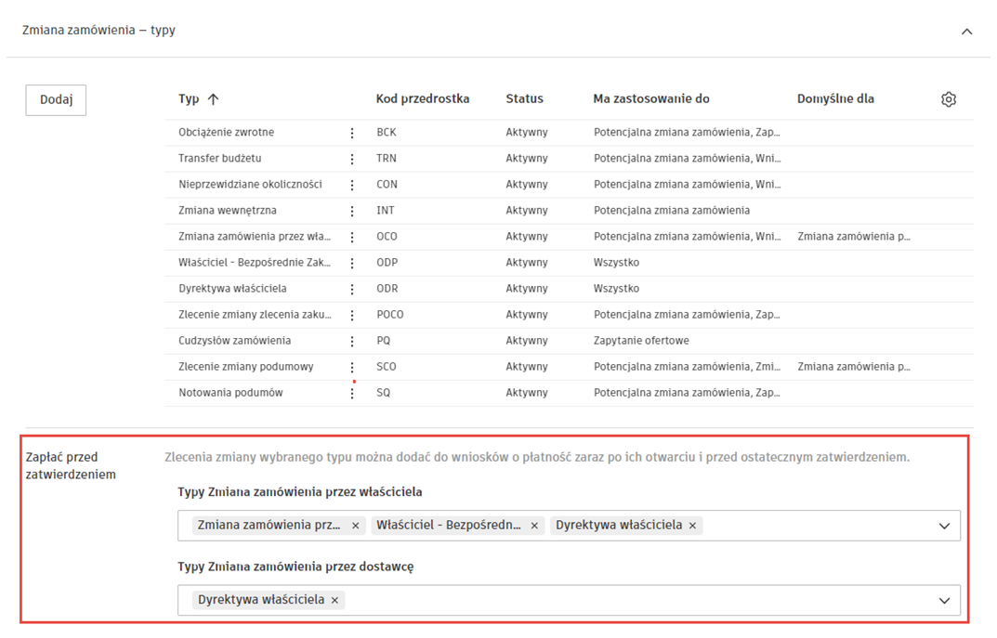Click the ODR prefix code
Viewport: 997px width, 638px height.
[387, 289]
